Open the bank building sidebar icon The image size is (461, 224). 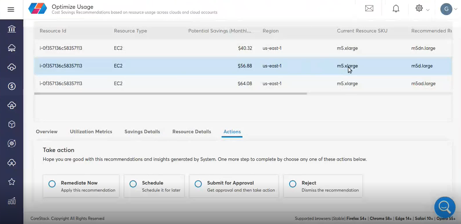pos(12,29)
